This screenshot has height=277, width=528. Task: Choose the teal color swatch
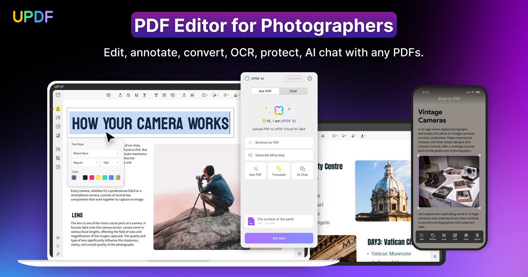pos(105,177)
